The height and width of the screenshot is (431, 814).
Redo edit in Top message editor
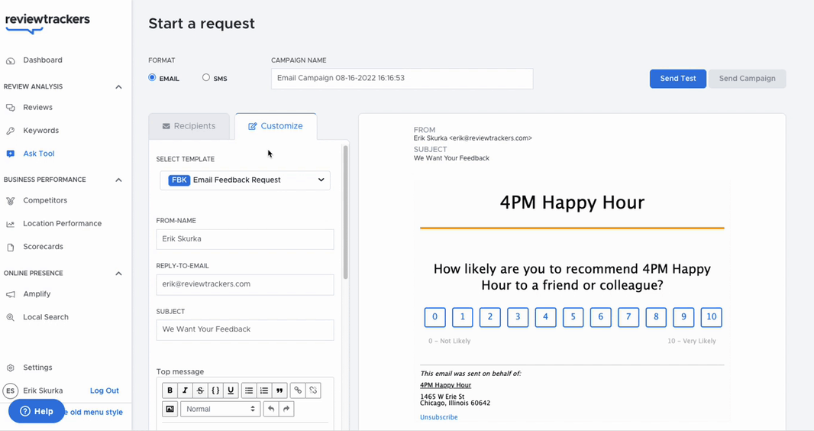coord(286,409)
